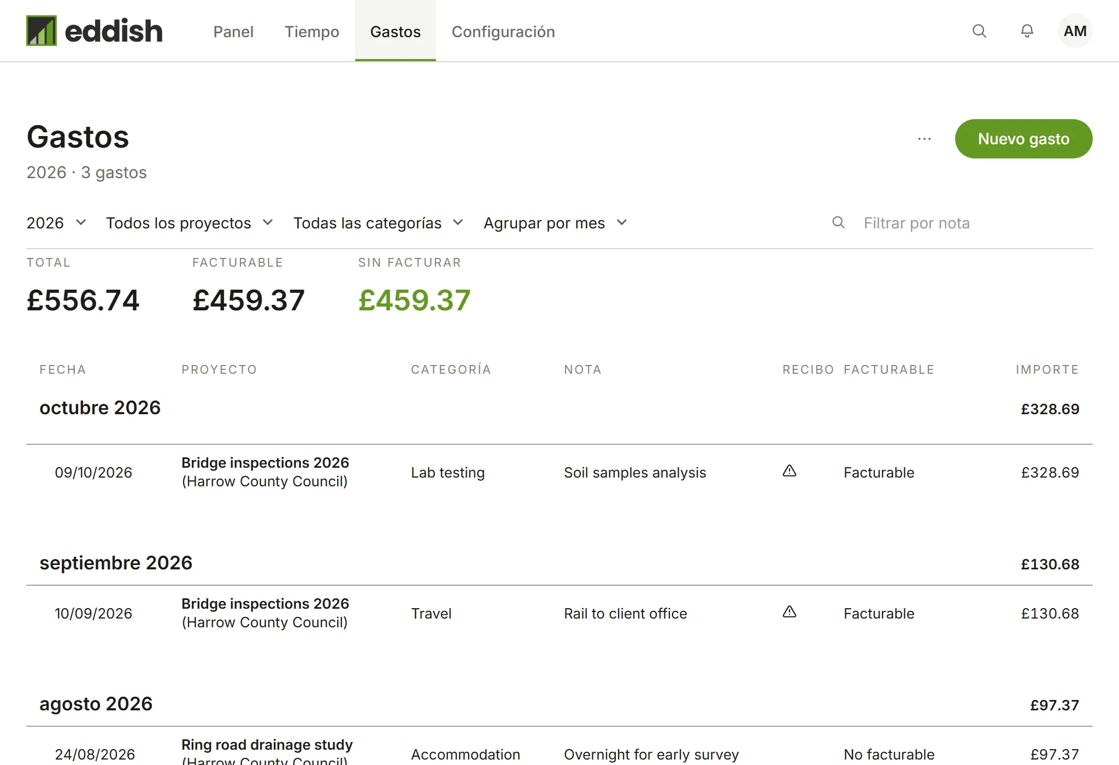1119x765 pixels.
Task: Click the agosto 2026 group header
Action: click(x=96, y=704)
